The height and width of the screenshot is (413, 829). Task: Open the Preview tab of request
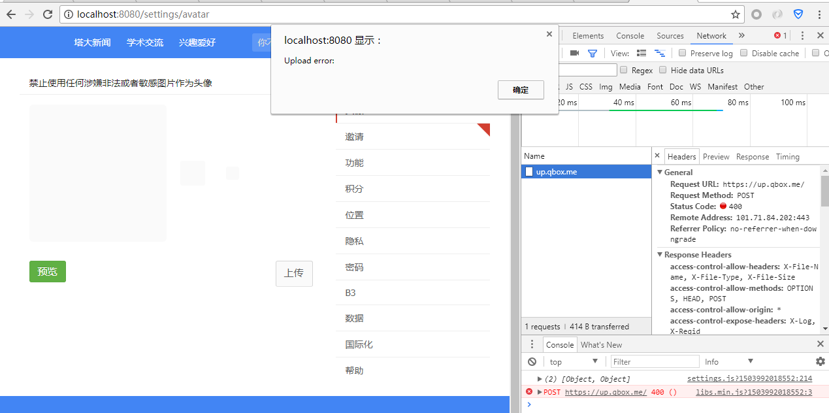[716, 156]
